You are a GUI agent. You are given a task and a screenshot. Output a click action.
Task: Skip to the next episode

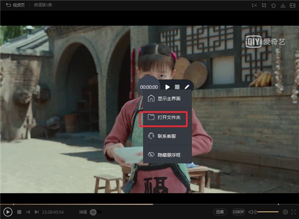[37, 212]
